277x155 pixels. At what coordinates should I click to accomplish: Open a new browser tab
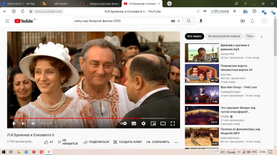coord(169,4)
